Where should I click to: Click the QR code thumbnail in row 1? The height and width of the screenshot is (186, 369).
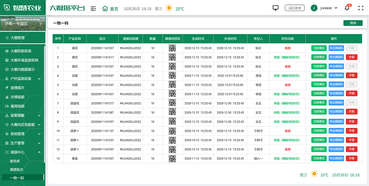click(172, 48)
